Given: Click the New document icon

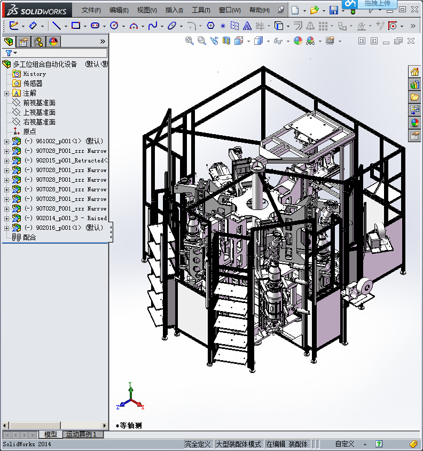Looking at the screenshot, I should click(295, 10).
